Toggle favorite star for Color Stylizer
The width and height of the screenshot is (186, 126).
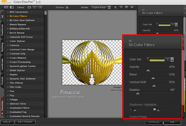pos(8,41)
